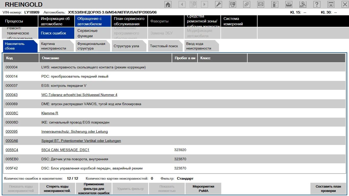The image size is (349, 196).
Task: Open the AIR search icon
Action: point(303,4)
